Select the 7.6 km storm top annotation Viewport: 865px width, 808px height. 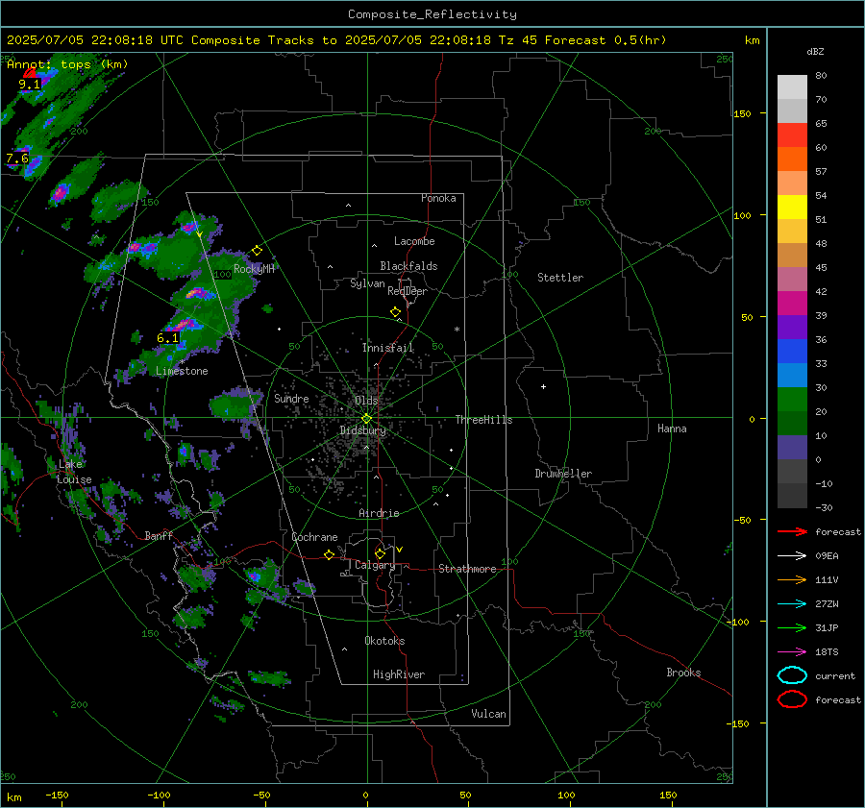pos(17,159)
